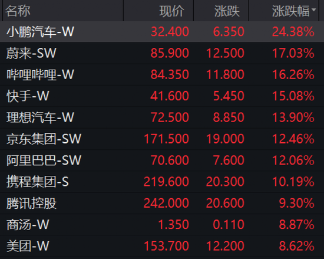Click the 涨跌 column header
This screenshot has height=259, width=324.
pyautogui.click(x=227, y=11)
